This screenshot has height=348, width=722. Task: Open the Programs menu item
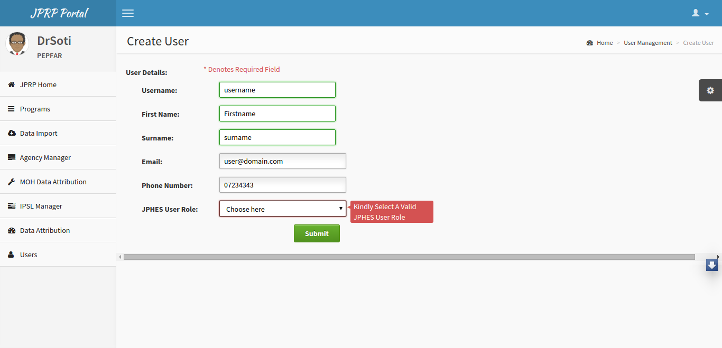[x=58, y=109]
